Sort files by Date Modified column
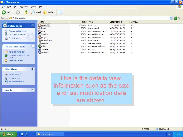The height and width of the screenshot is (137, 183). click(x=116, y=22)
